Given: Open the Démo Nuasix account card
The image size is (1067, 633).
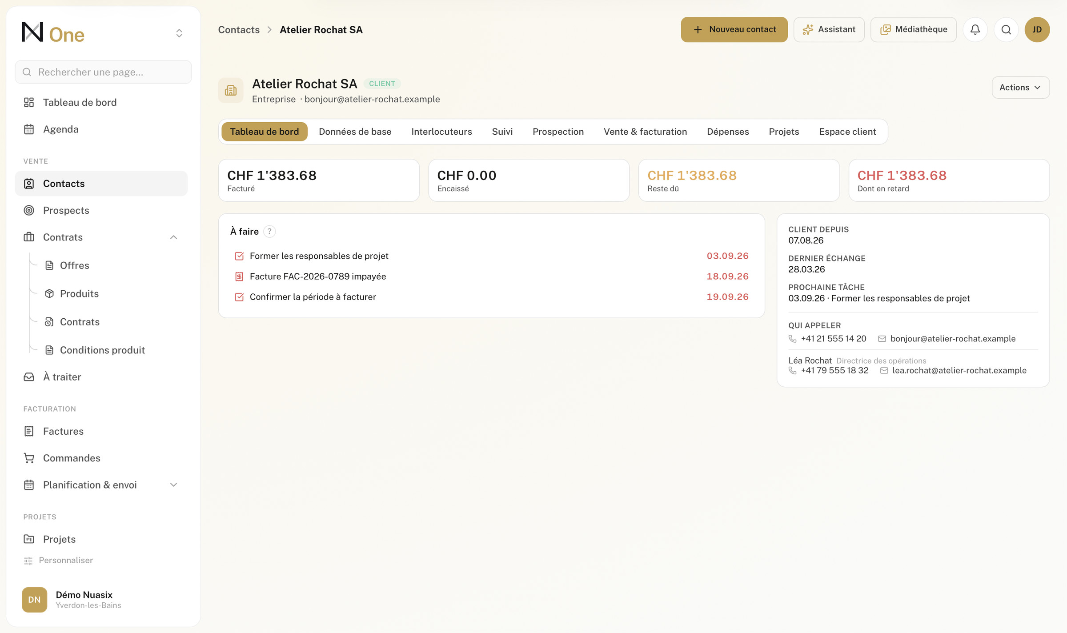Looking at the screenshot, I should click(x=103, y=599).
